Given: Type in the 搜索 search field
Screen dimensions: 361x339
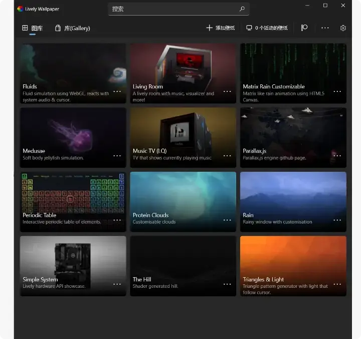Looking at the screenshot, I should point(173,9).
